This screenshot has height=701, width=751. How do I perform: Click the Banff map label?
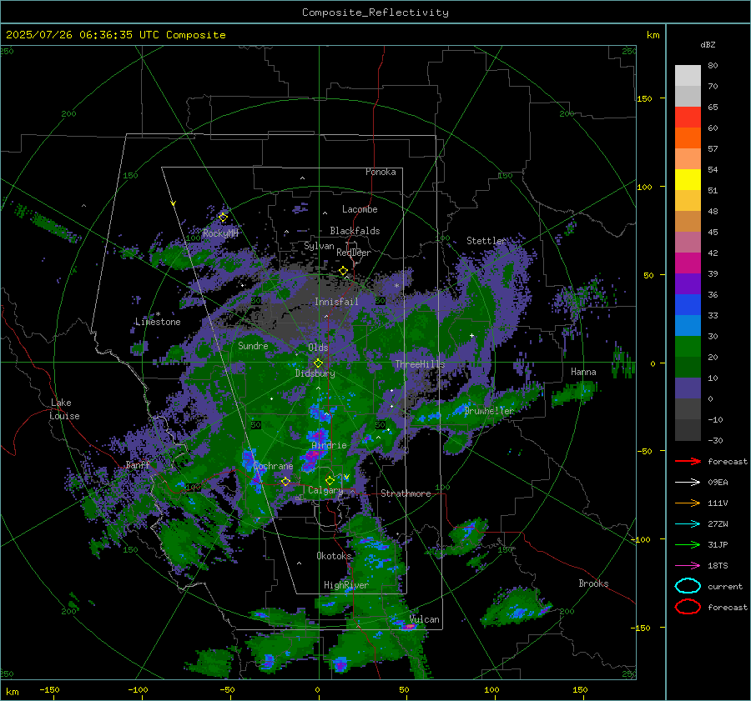[x=138, y=464]
